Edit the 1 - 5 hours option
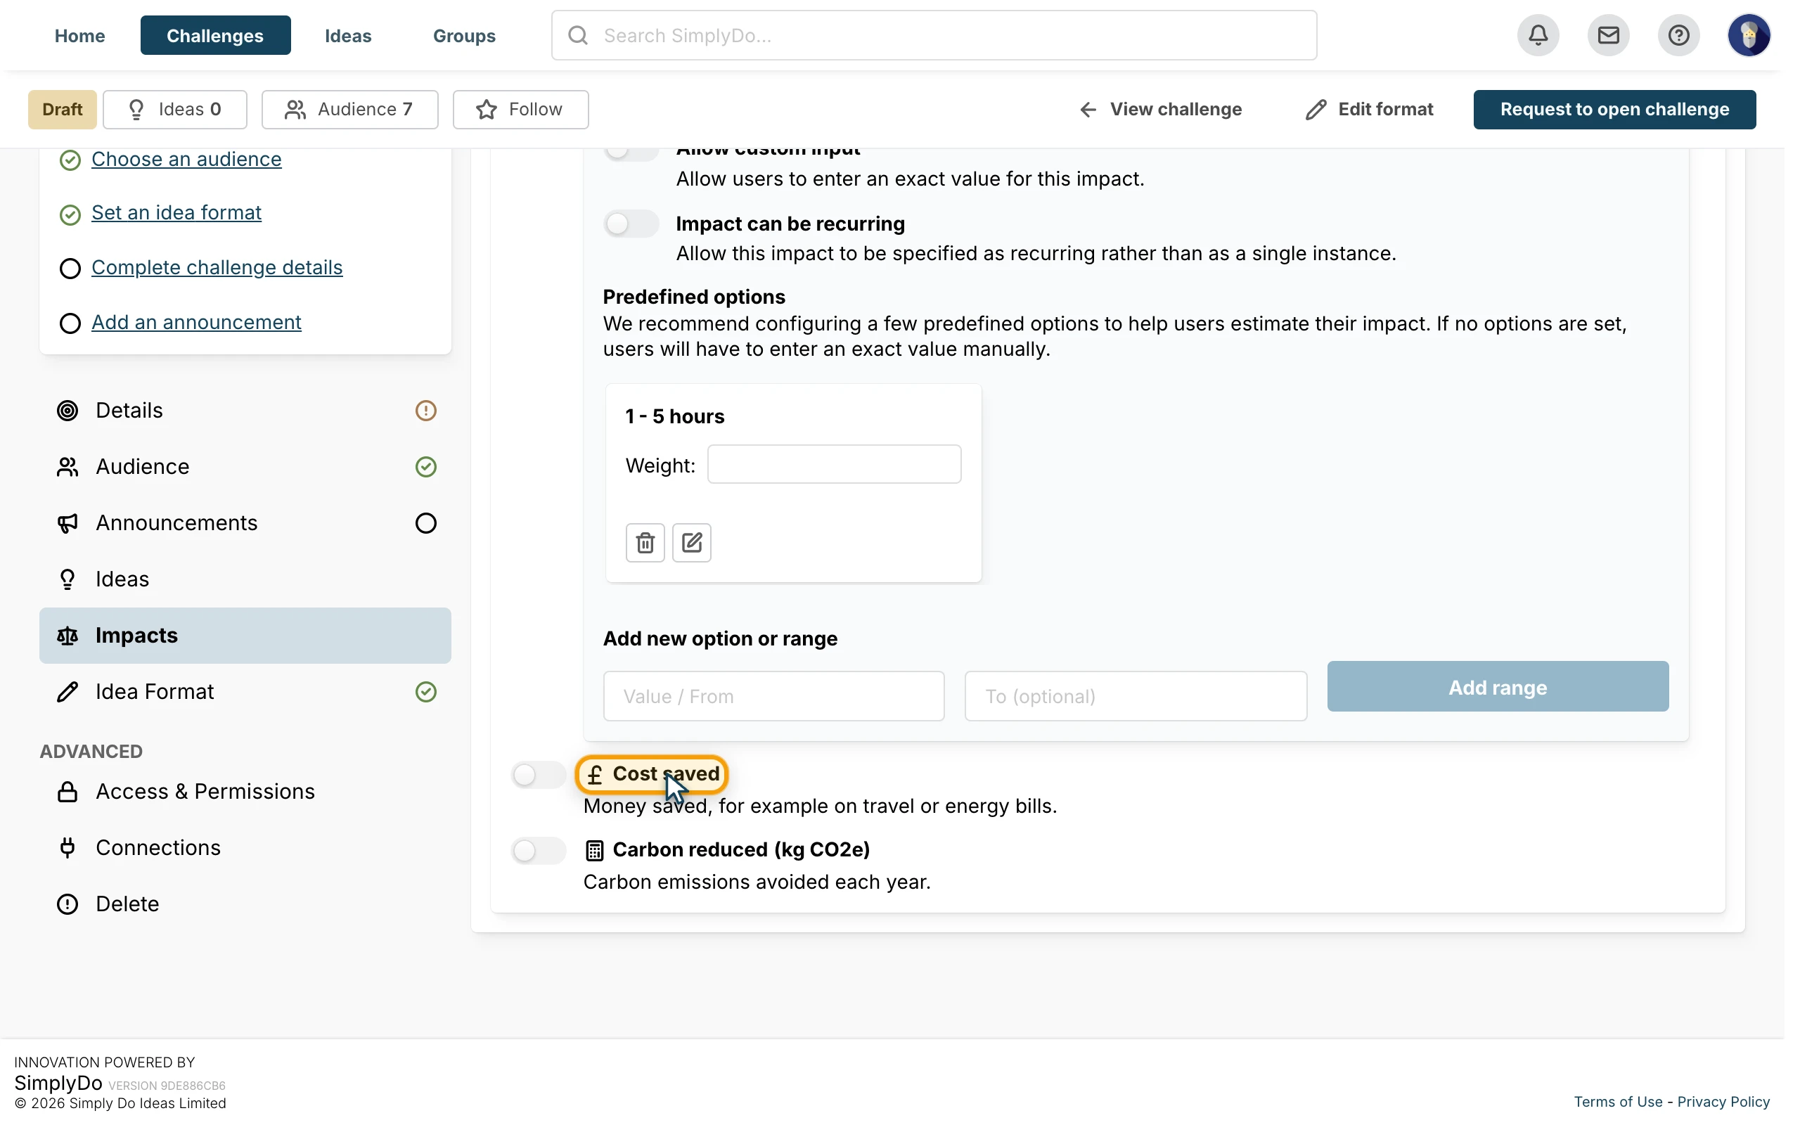1800x1125 pixels. 692,542
